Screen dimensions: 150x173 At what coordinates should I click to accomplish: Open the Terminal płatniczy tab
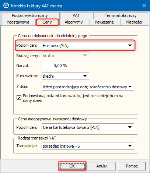121,15
